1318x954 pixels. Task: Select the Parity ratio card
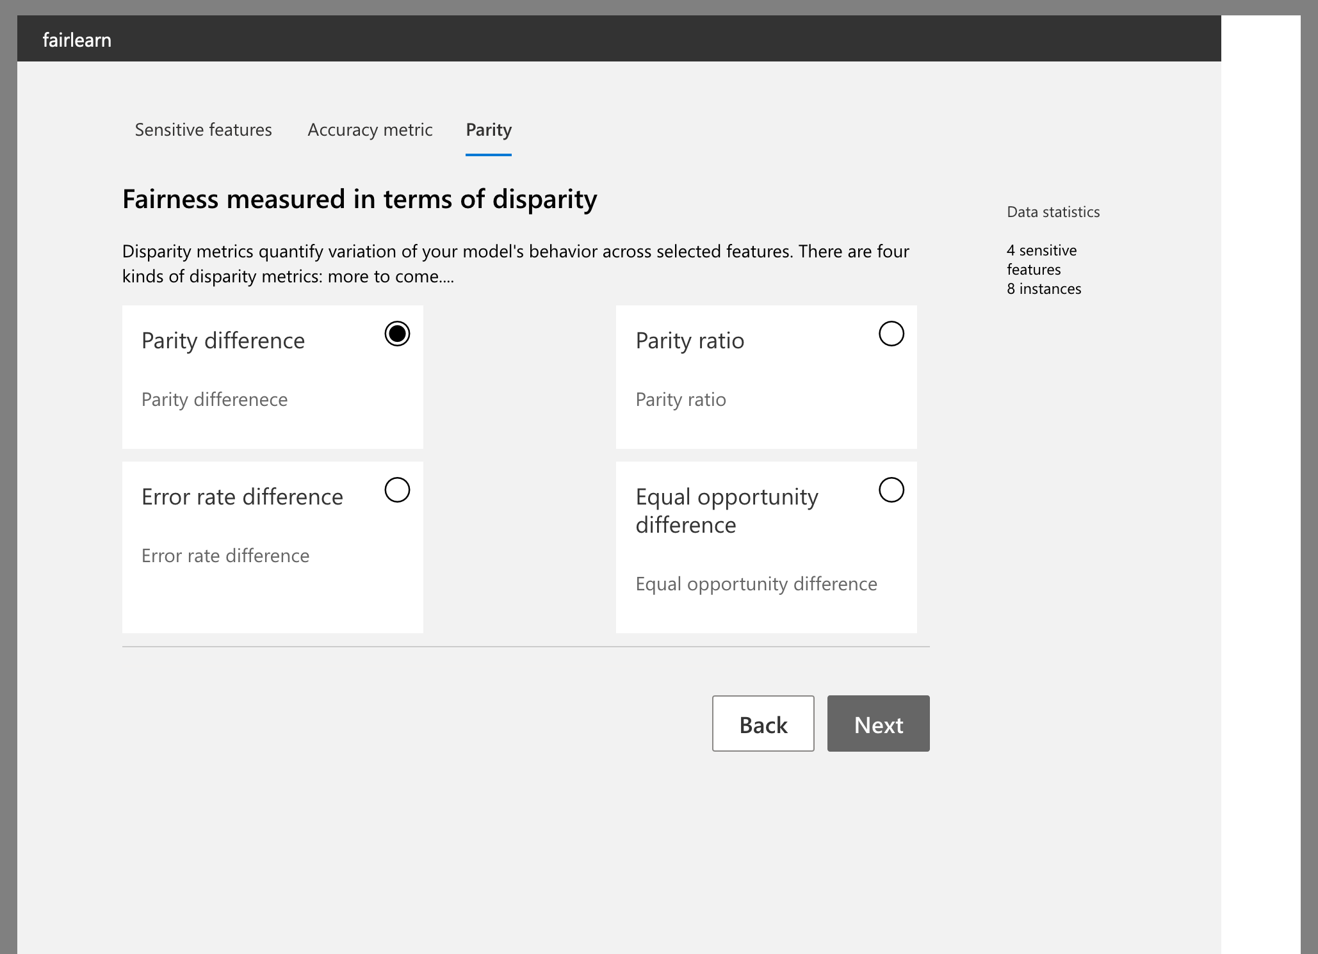pyautogui.click(x=766, y=378)
